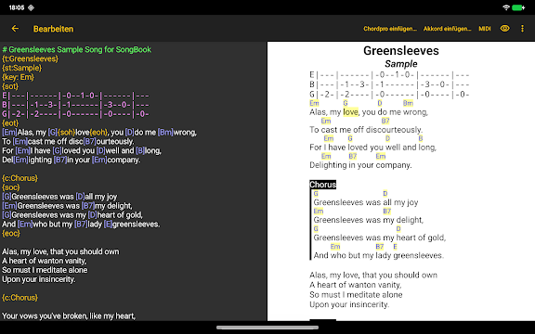
Task: Click the Bearbeiten title
Action: click(53, 29)
